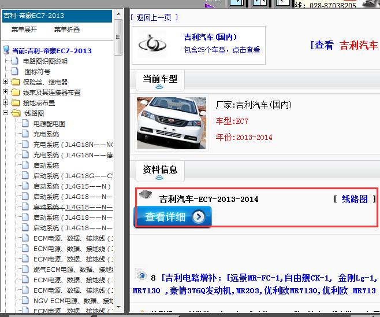
Task: Open the 当前车型 tab
Action: pos(160,80)
